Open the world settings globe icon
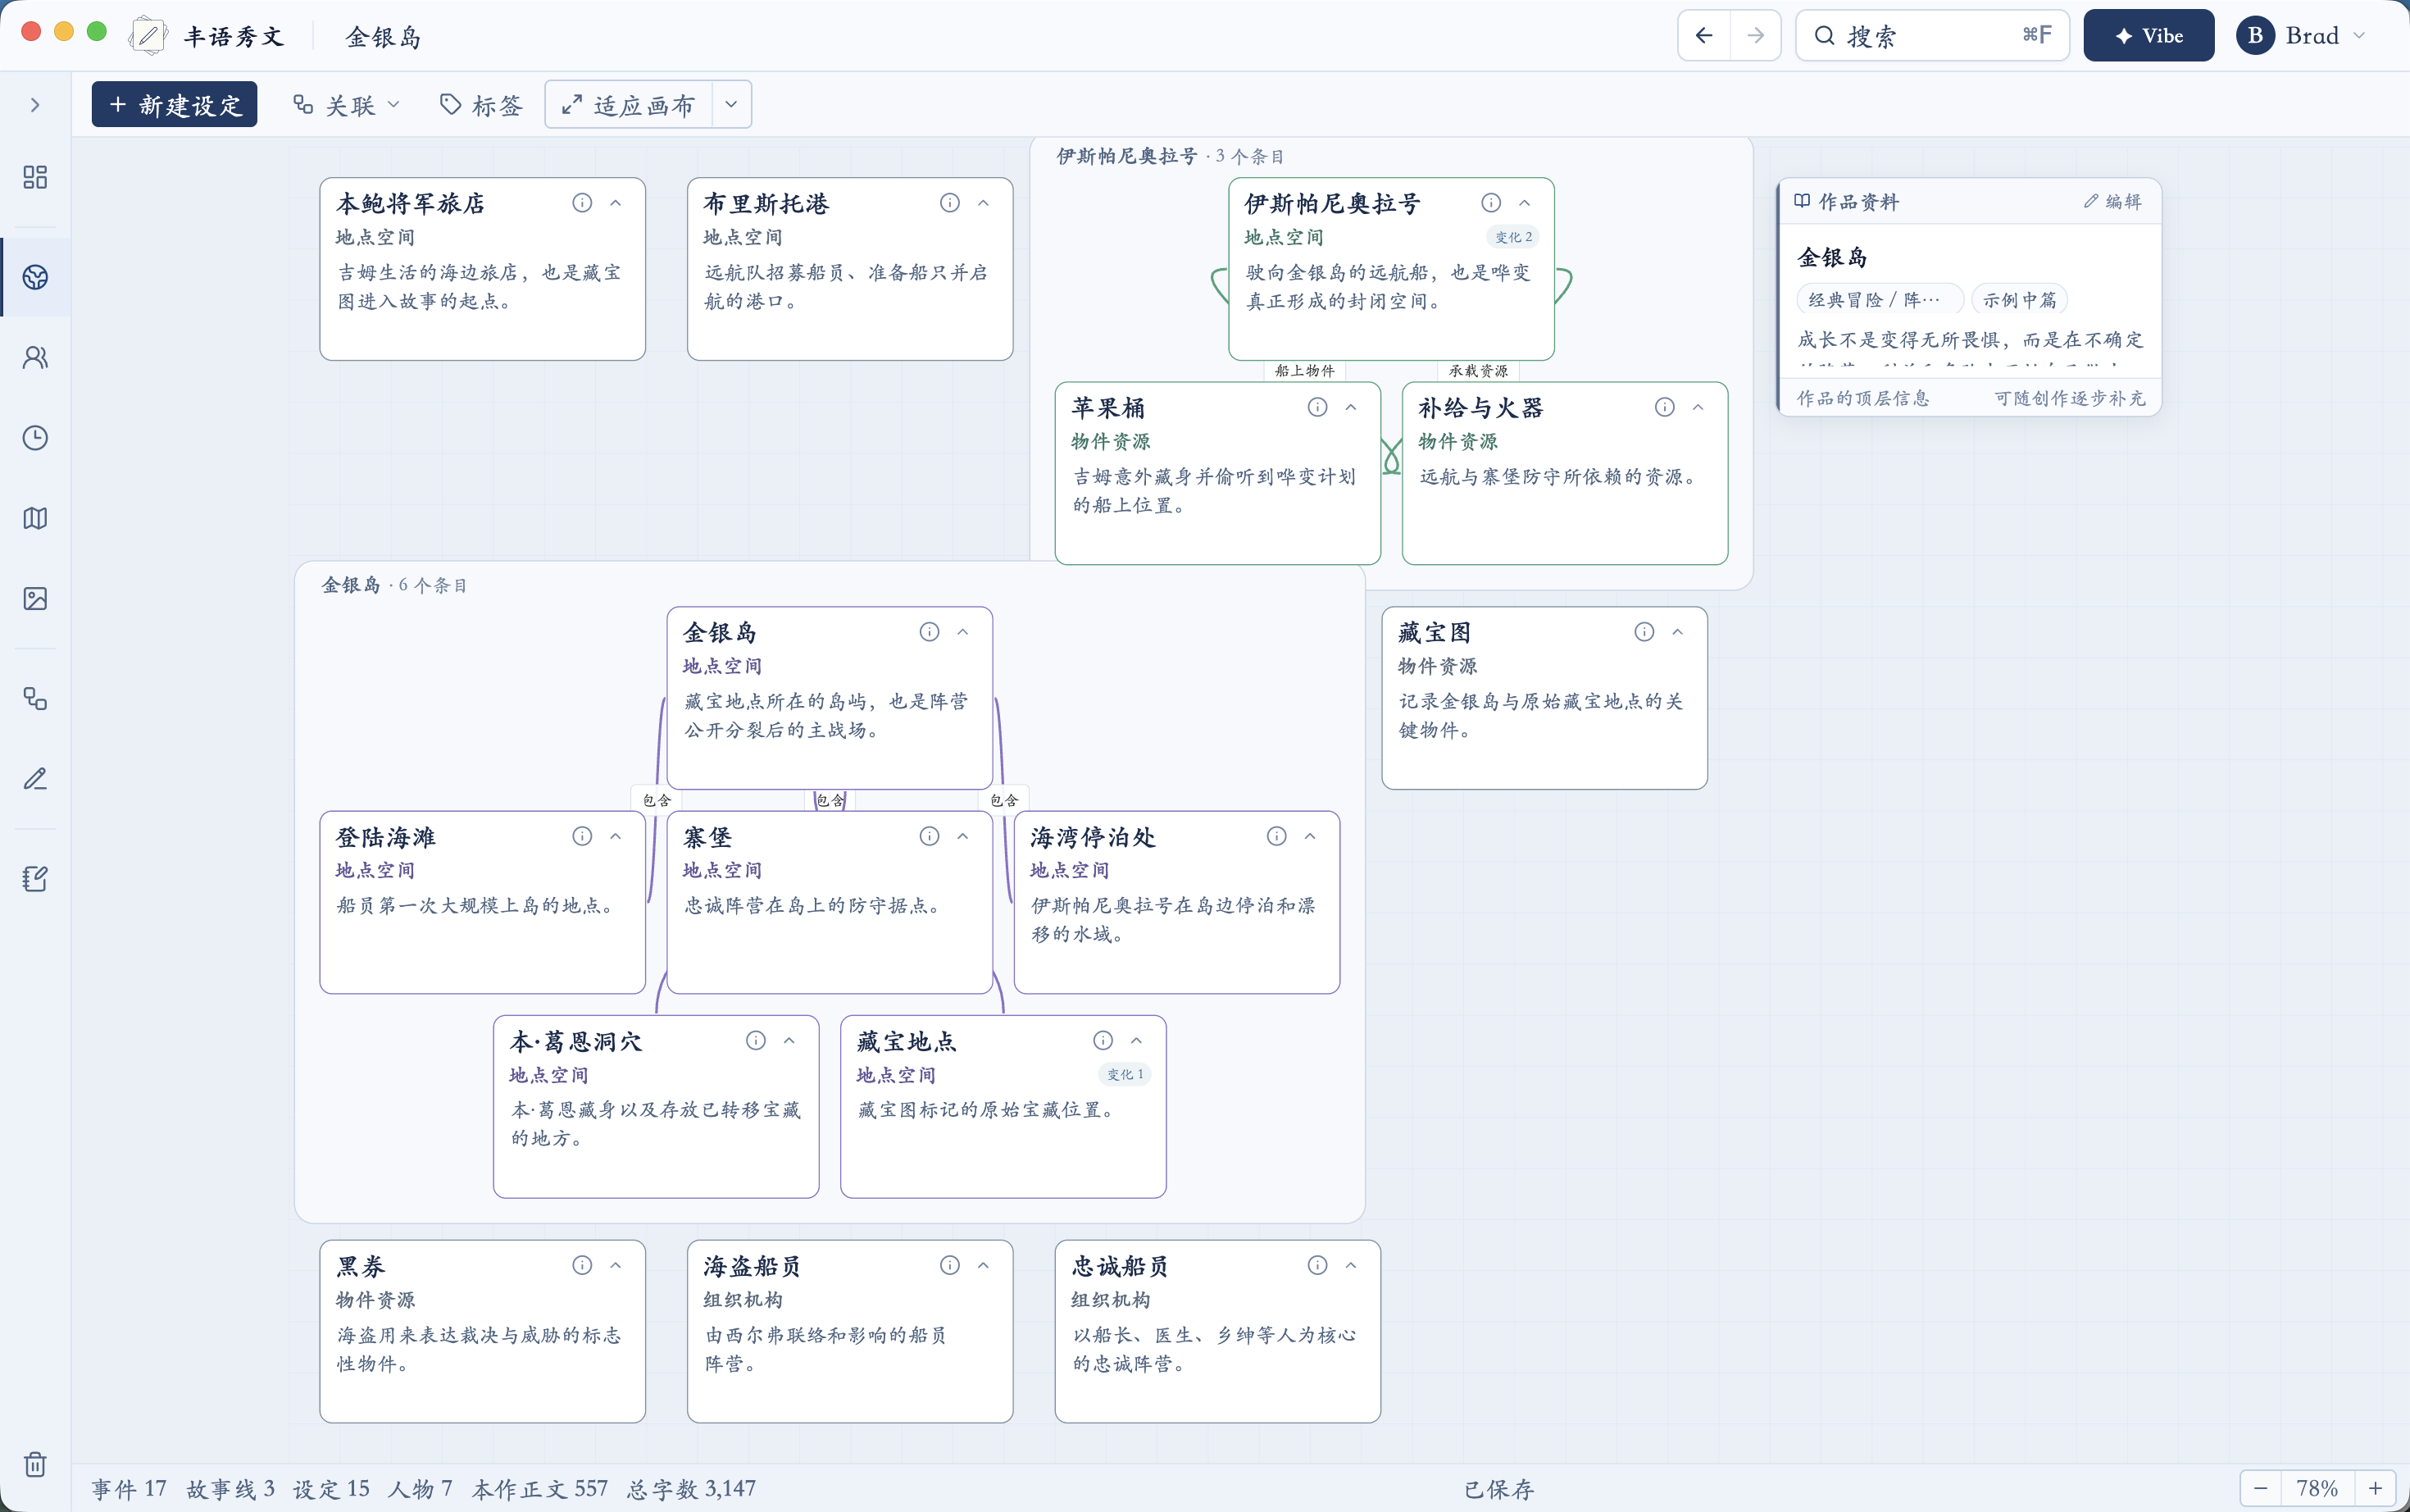This screenshot has height=1512, width=2410. [x=35, y=277]
